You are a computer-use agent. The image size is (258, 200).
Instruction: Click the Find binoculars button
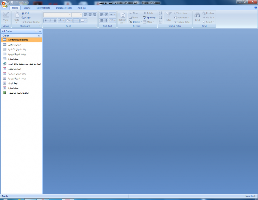[x=197, y=17]
